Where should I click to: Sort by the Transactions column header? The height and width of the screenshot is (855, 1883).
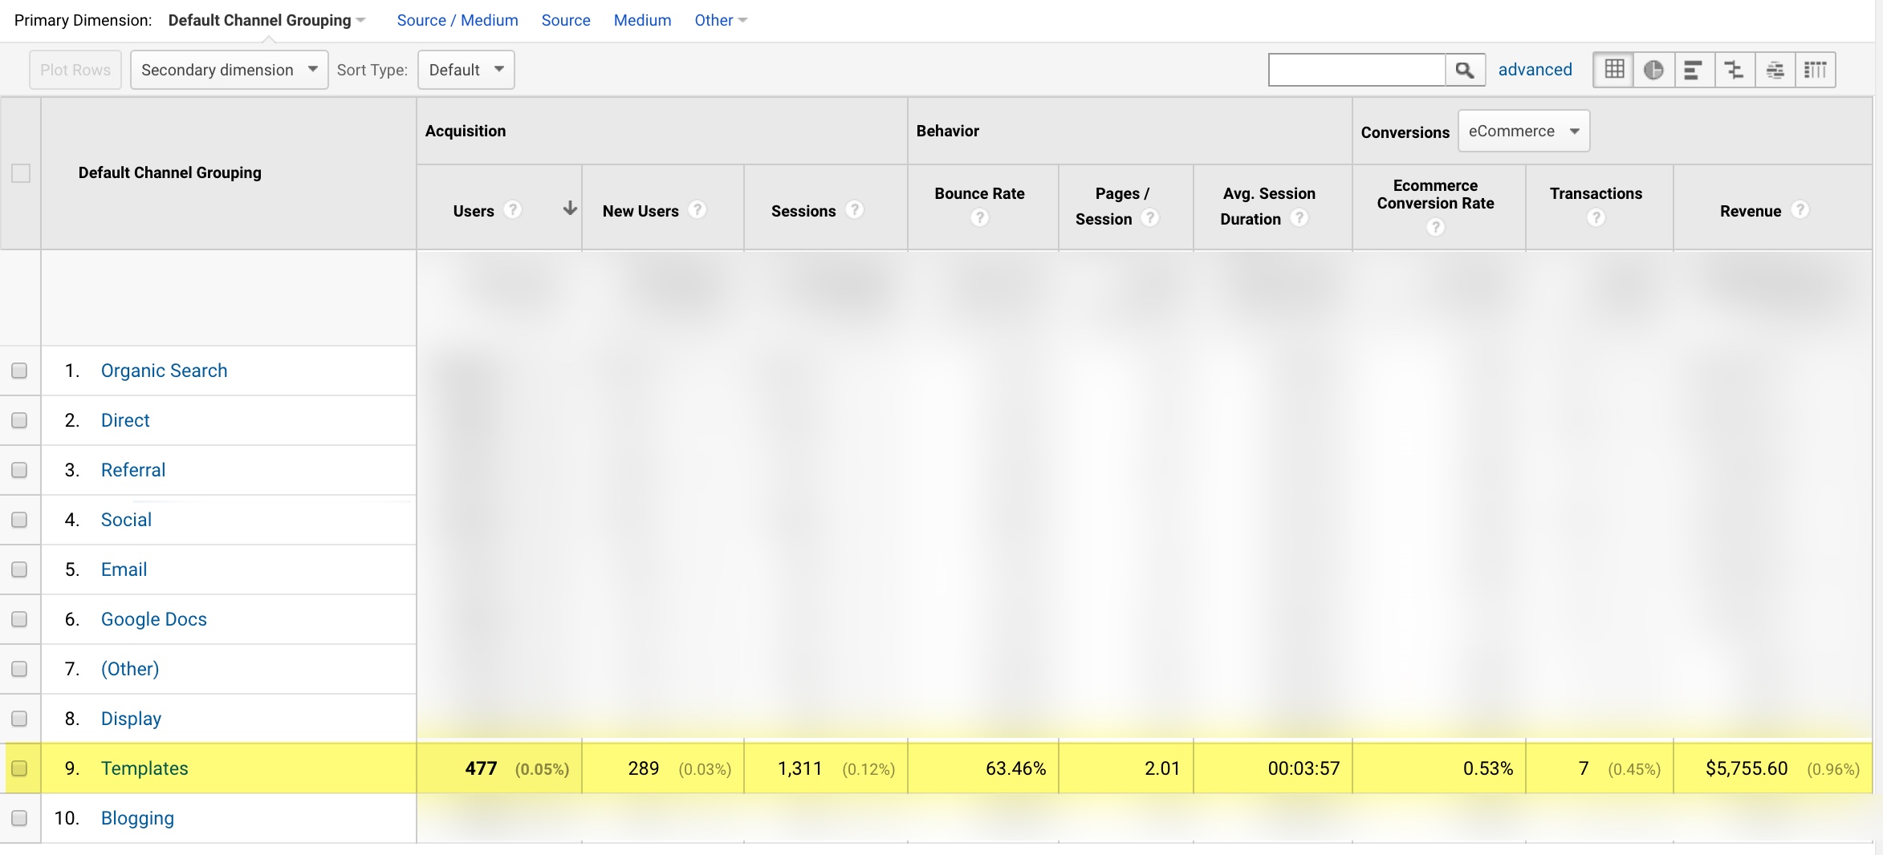click(x=1596, y=193)
